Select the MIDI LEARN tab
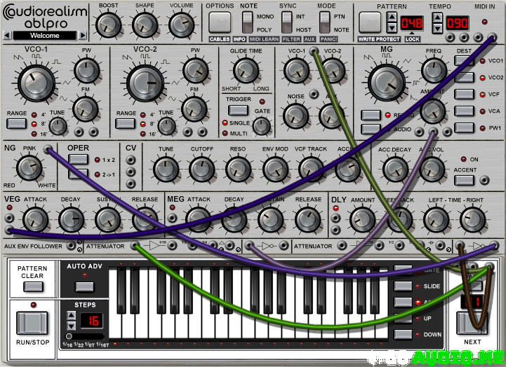 pos(264,39)
